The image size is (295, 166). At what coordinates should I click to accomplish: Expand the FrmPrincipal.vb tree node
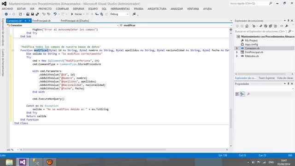point(237,52)
